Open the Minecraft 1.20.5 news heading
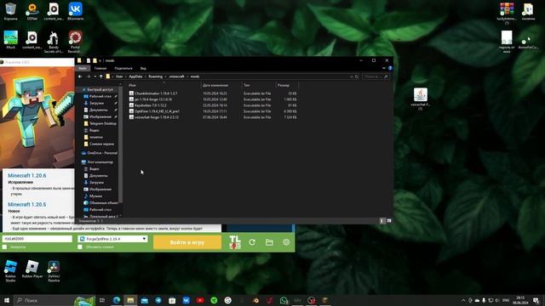545x306 pixels. point(26,204)
